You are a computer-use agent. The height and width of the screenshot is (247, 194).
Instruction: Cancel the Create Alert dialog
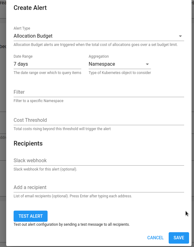pos(155,238)
